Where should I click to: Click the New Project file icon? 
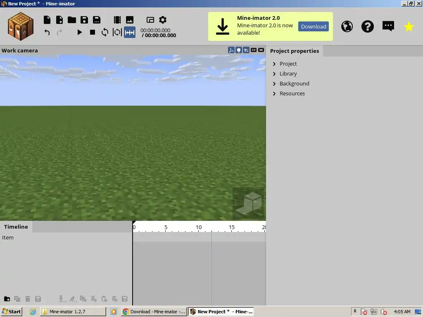click(47, 20)
